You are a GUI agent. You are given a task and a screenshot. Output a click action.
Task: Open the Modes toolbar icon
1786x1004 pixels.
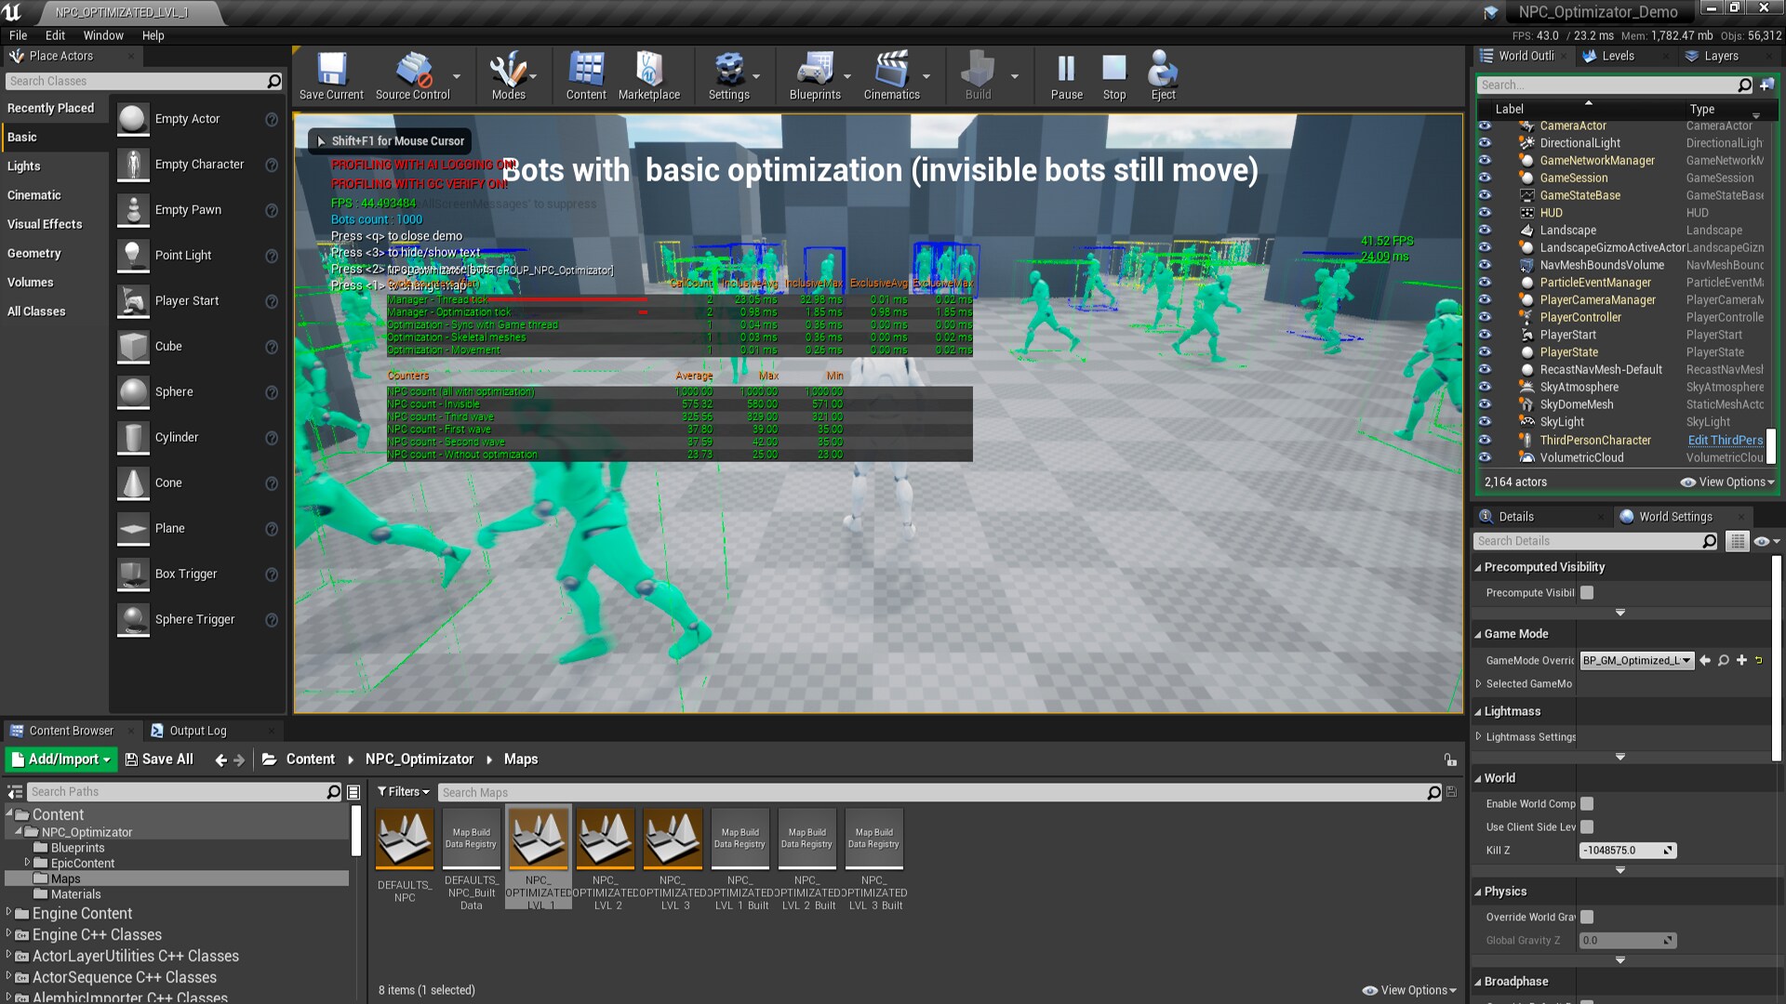click(508, 74)
